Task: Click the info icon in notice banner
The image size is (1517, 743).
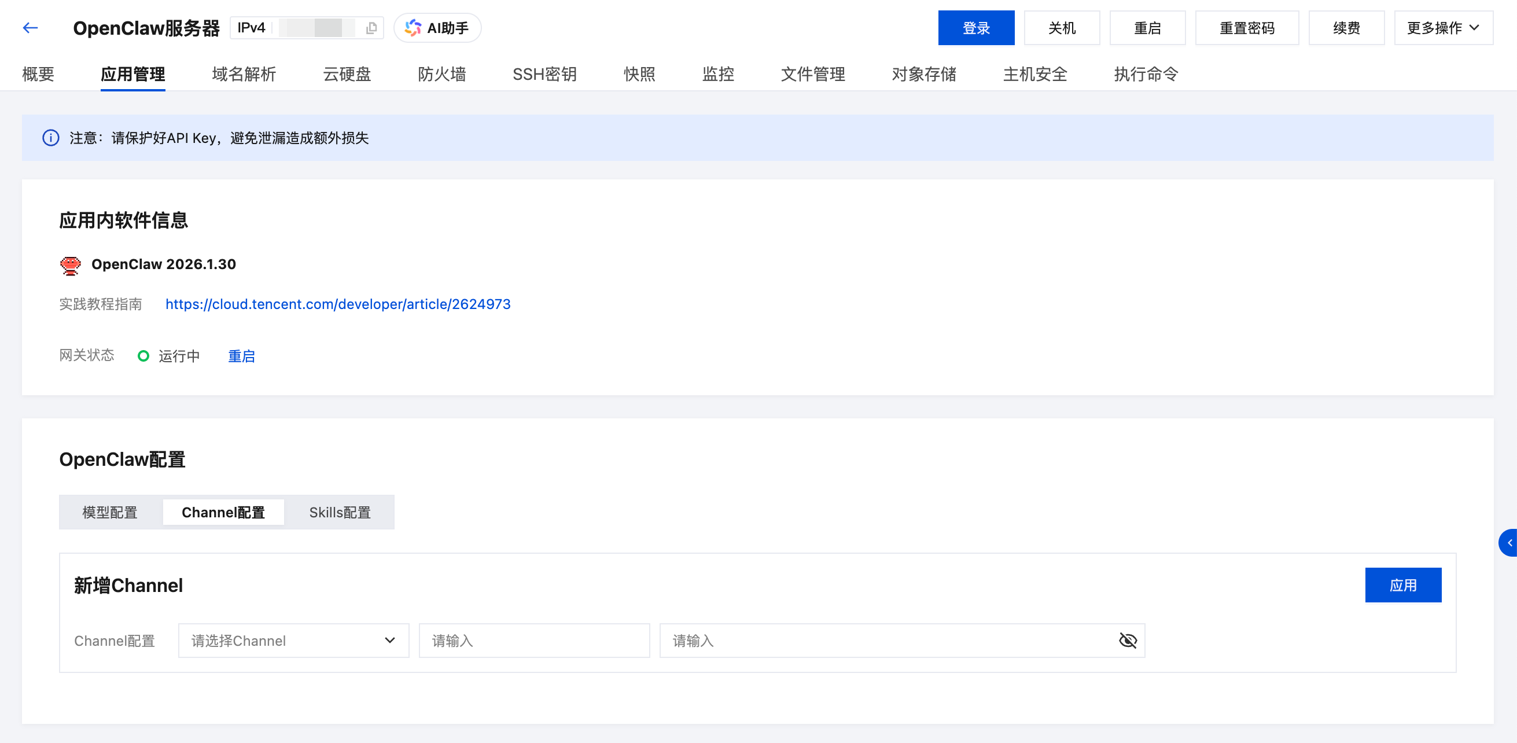Action: tap(51, 138)
